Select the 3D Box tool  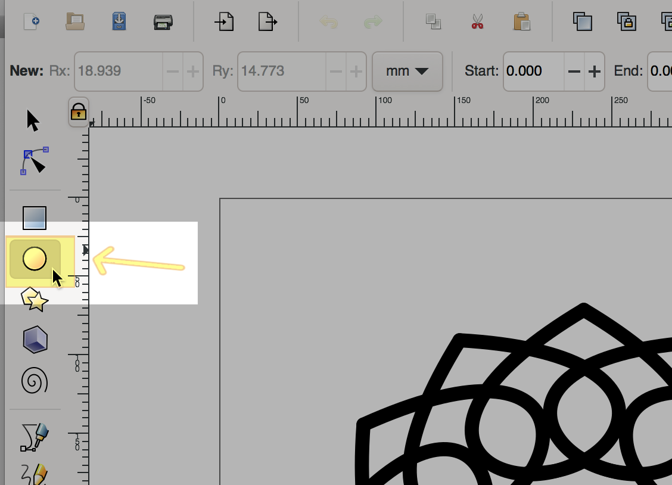[x=35, y=340]
